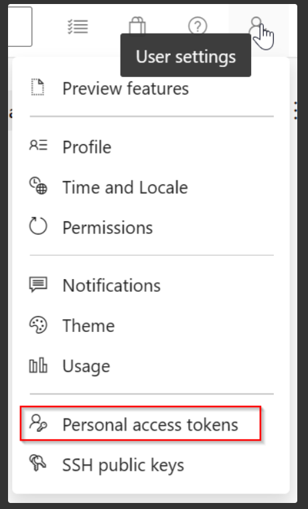Screen dimensions: 308x509
Task: Open Personal access tokens
Action: coord(141,424)
